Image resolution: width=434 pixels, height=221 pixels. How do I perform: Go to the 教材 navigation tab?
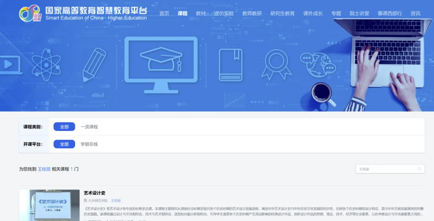point(201,13)
